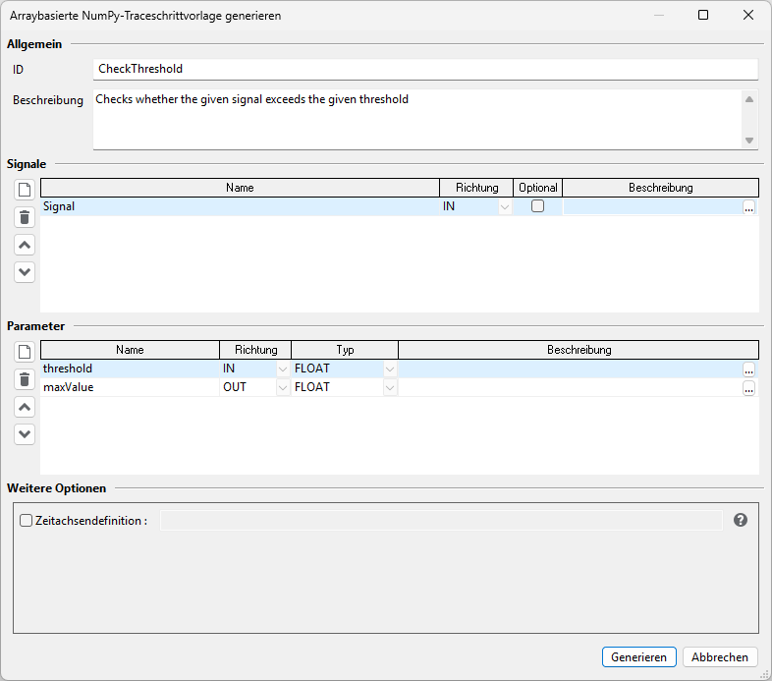Click Typ column header in Parameter table
Viewport: 772px width, 681px height.
tap(345, 350)
